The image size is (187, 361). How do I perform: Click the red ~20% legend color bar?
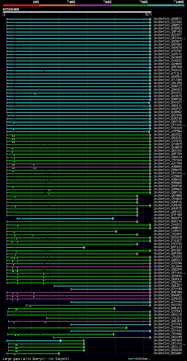click(21, 5)
